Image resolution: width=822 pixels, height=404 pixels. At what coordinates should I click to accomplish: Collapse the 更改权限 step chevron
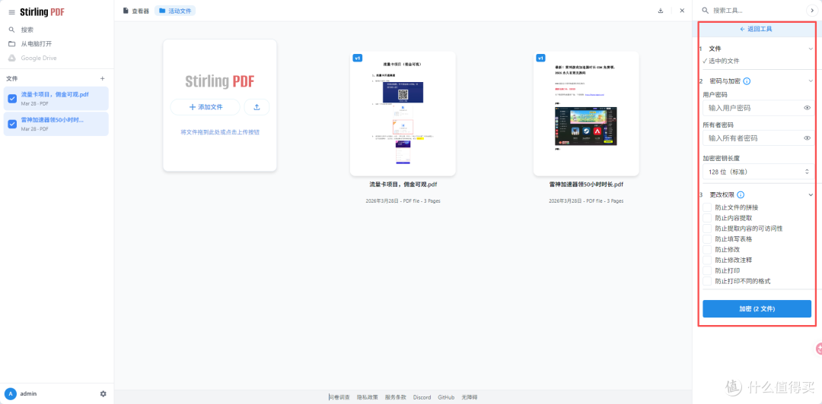coord(811,194)
